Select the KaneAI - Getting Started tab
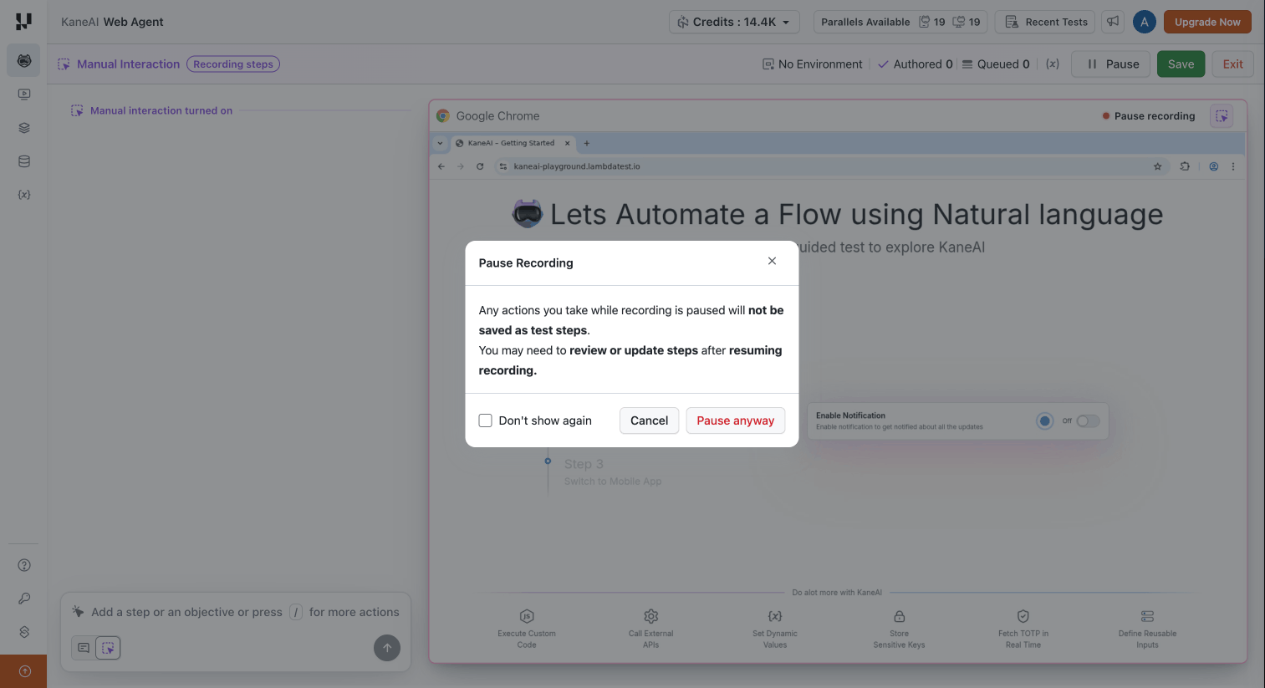This screenshot has height=688, width=1265. (x=513, y=143)
